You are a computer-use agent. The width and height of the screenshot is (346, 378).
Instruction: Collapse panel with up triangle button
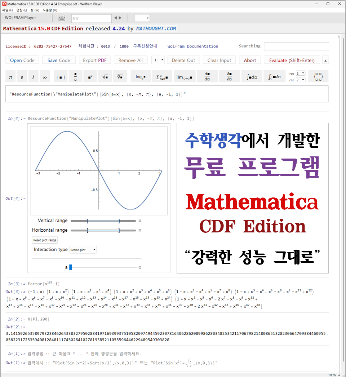click(325, 61)
